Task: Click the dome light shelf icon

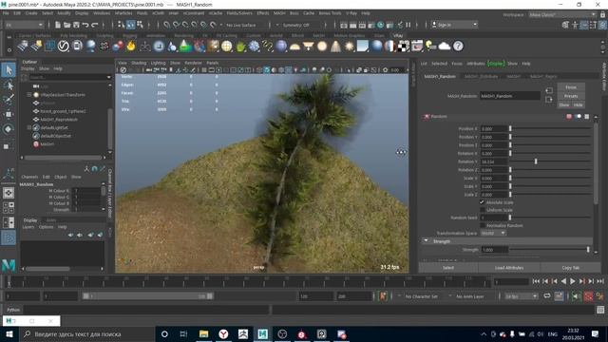Action: click(294, 47)
